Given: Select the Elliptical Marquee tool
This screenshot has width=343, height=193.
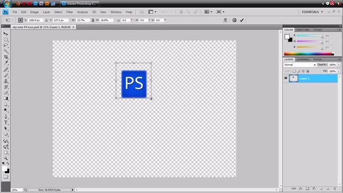Looking at the screenshot, I should point(6,40).
